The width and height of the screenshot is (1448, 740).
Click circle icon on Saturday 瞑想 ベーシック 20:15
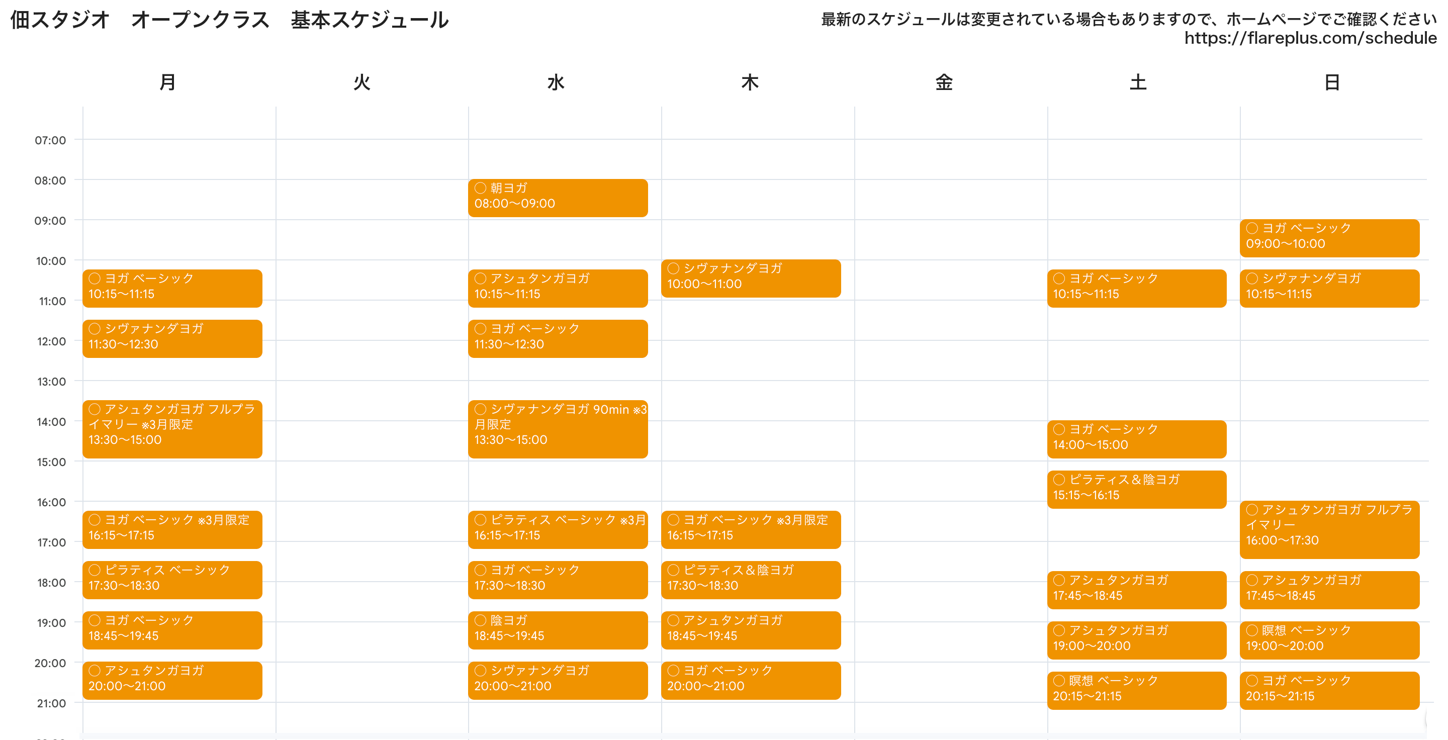pos(1059,680)
